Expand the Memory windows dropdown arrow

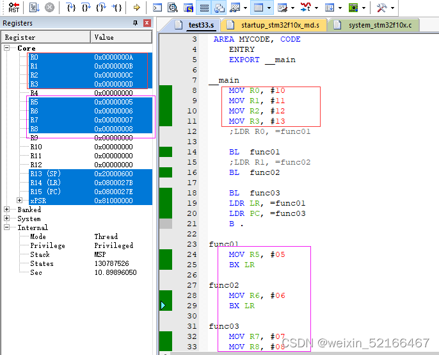point(269,8)
